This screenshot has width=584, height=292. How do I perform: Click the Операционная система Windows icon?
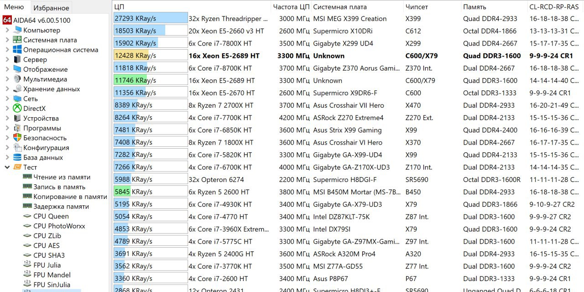[17, 50]
